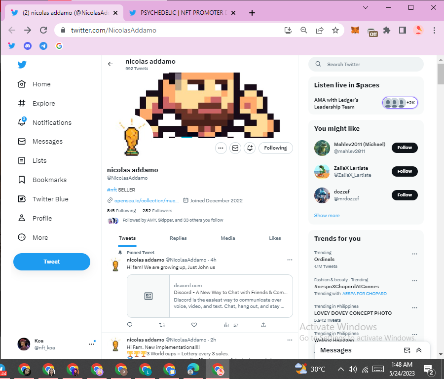Image resolution: width=444 pixels, height=379 pixels.
Task: Open Twitter Blue from the sidebar
Action: click(x=43, y=199)
